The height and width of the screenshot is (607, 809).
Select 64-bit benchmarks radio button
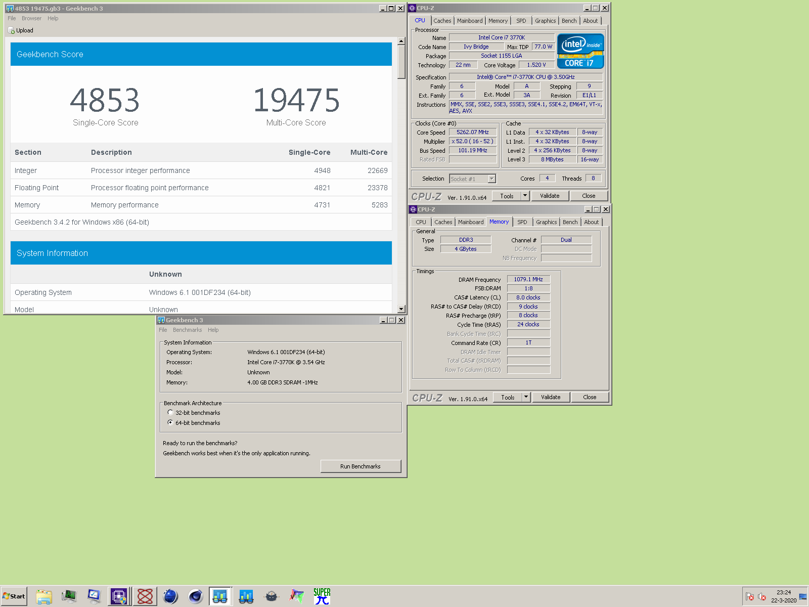click(x=170, y=422)
